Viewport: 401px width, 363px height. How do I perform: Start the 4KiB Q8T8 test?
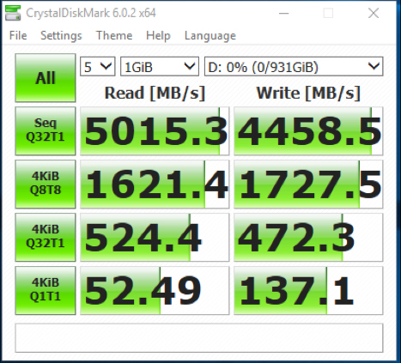pos(46,184)
